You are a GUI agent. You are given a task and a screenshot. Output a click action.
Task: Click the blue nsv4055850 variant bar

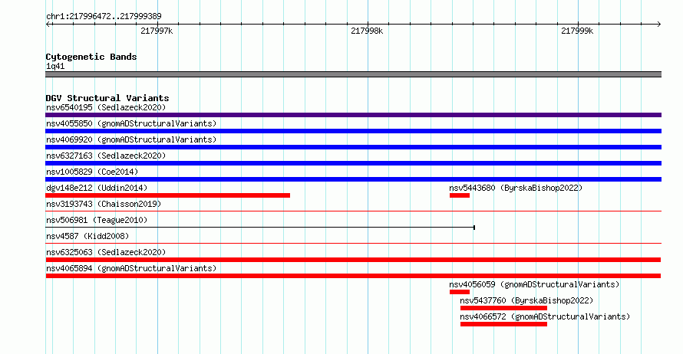353,131
